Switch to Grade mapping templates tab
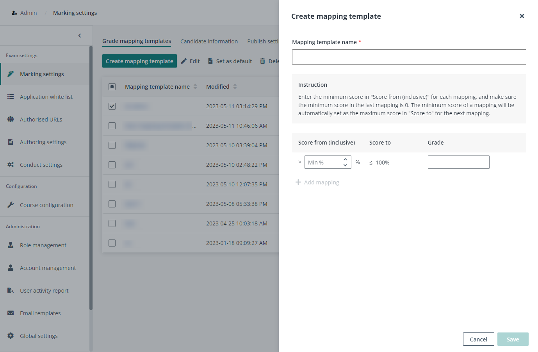538x352 pixels. [x=137, y=41]
